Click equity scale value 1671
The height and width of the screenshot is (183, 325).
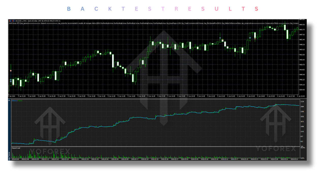click(x=302, y=121)
